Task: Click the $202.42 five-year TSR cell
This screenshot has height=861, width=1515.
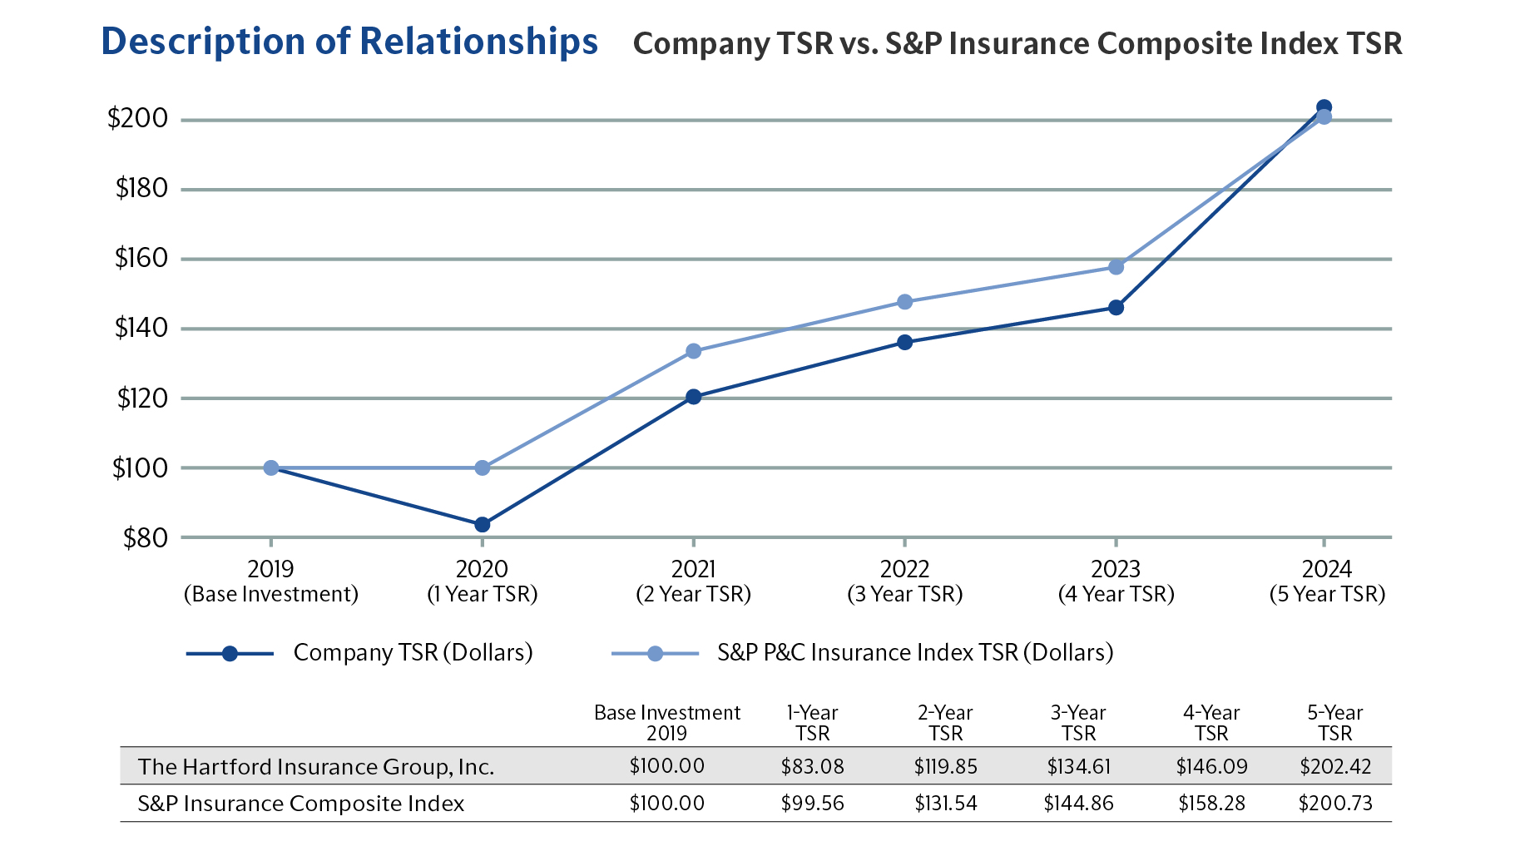Action: (1334, 766)
